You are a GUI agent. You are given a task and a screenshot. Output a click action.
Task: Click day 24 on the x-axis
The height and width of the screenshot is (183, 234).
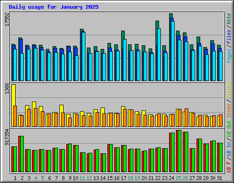point(171,178)
